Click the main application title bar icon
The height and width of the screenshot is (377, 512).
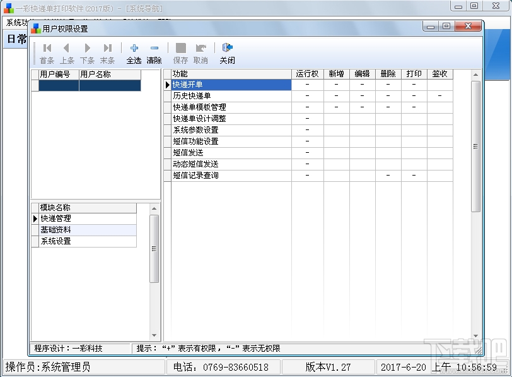9,8
